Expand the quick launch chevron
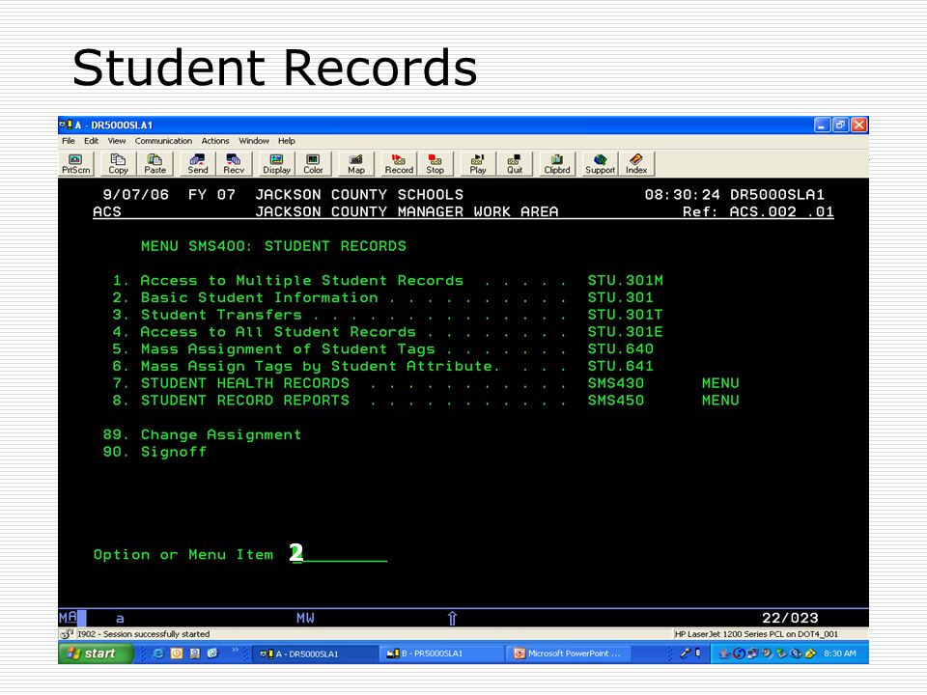The image size is (927, 695). 235,651
